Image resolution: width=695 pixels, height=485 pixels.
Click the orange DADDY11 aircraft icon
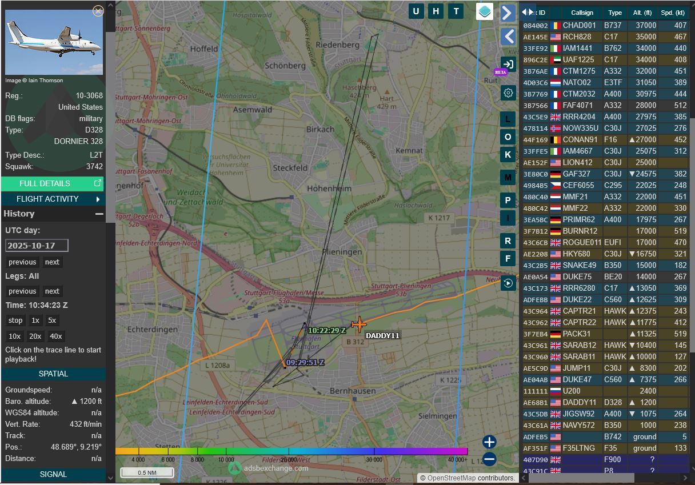pos(359,324)
